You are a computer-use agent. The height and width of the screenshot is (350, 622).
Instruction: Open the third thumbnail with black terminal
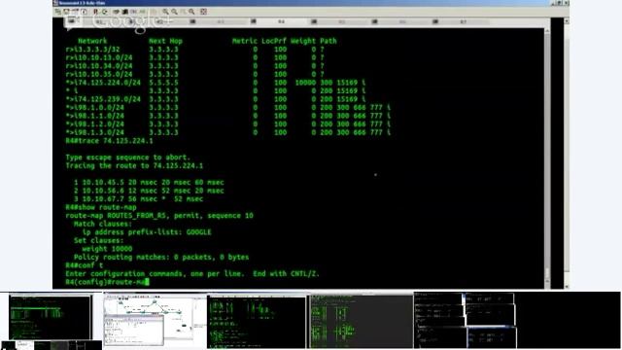click(257, 322)
